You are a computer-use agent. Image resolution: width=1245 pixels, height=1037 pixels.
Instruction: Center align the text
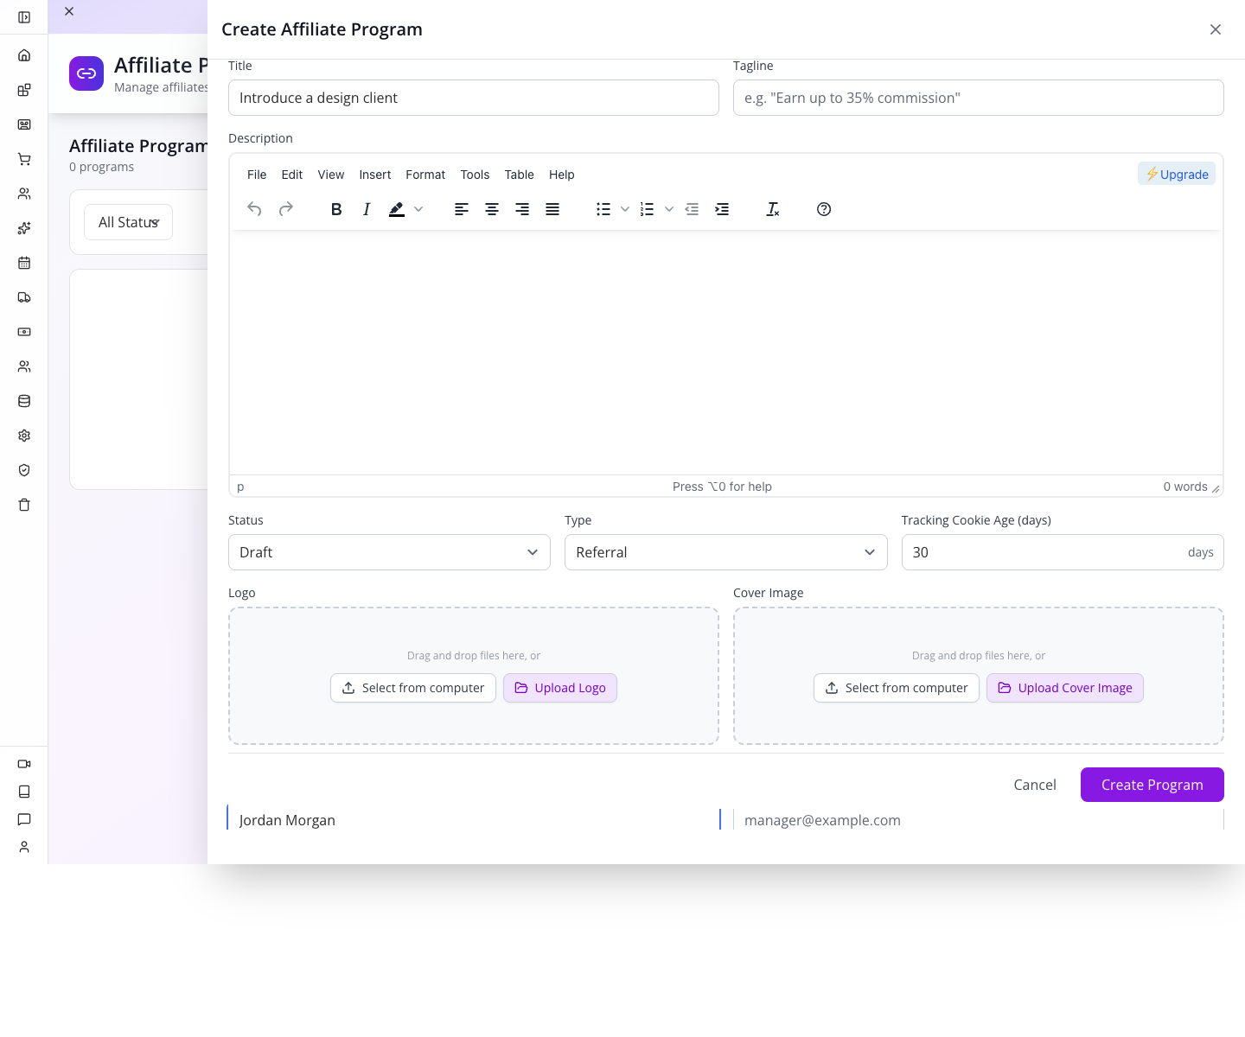[492, 209]
